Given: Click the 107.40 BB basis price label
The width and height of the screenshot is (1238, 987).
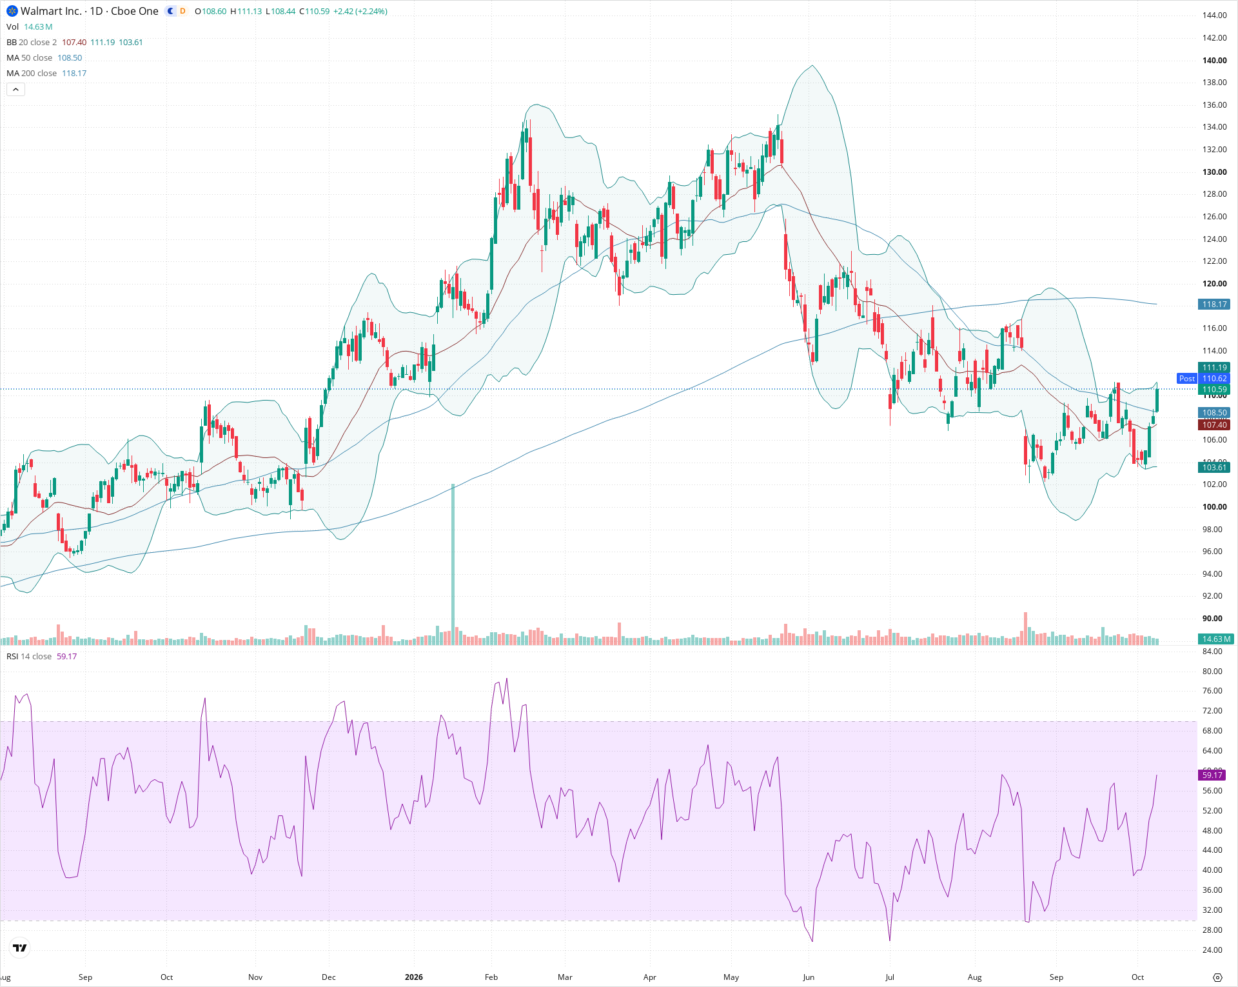Looking at the screenshot, I should (1214, 425).
